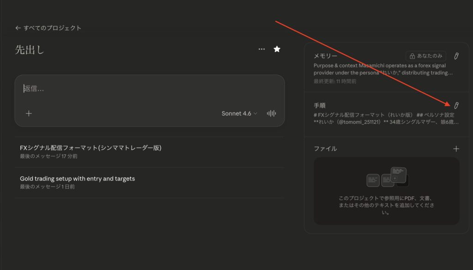The image size is (473, 270).
Task: Click the project title 先出し
Action: point(30,50)
